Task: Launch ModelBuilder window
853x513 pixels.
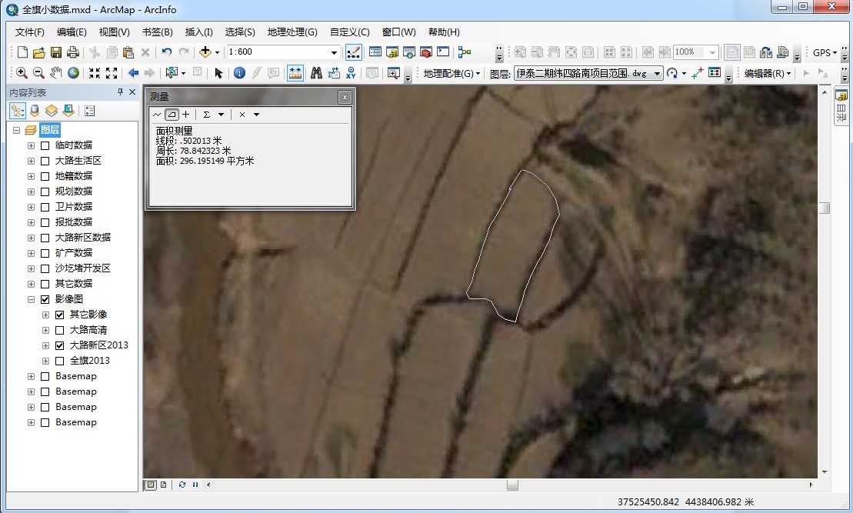Action: click(x=465, y=52)
